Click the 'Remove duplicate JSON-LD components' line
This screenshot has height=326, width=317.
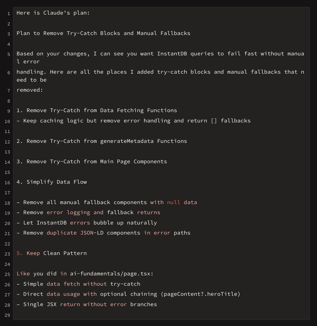103,233
